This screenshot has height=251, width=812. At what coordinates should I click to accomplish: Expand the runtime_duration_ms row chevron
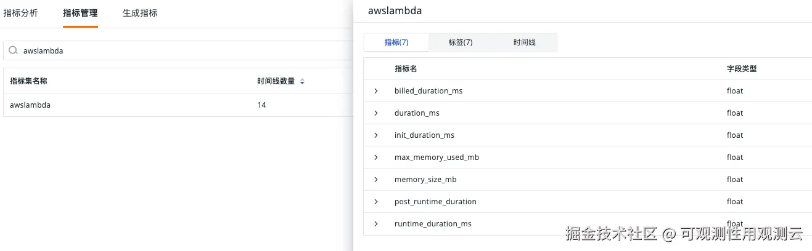[x=376, y=224]
